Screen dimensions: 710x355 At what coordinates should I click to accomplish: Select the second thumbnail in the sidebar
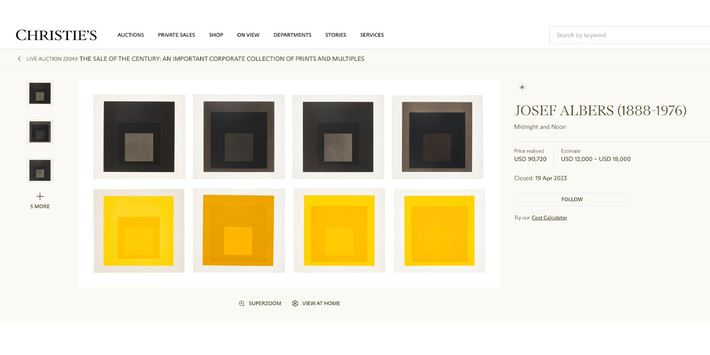[40, 132]
